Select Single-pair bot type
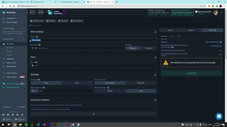Screen dimensions: 227x127 pyautogui.click(x=133, y=48)
